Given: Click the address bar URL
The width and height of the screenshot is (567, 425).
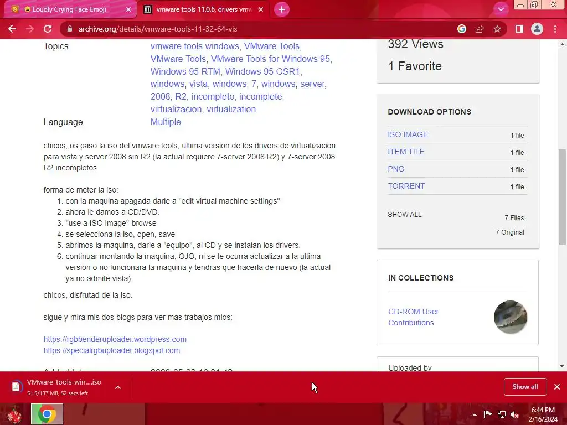Looking at the screenshot, I should click(158, 29).
